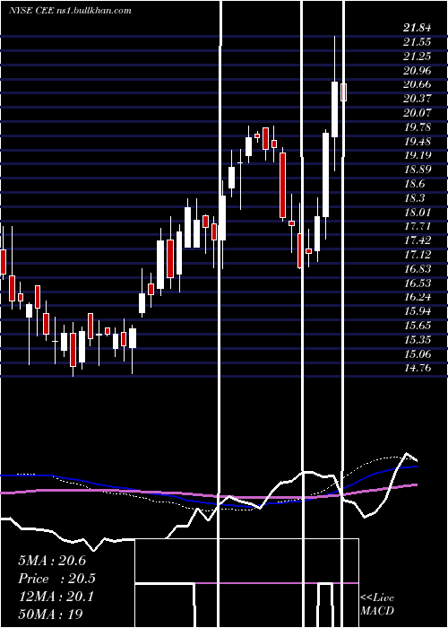Image resolution: width=448 pixels, height=628 pixels.
Task: Select the 16.24 price axis label
Action: pyautogui.click(x=417, y=297)
